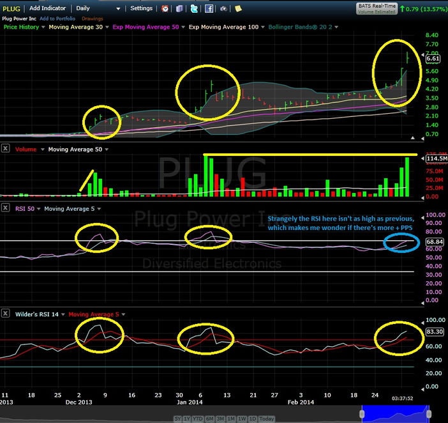Click the Add to Portfolio link

pyautogui.click(x=57, y=19)
